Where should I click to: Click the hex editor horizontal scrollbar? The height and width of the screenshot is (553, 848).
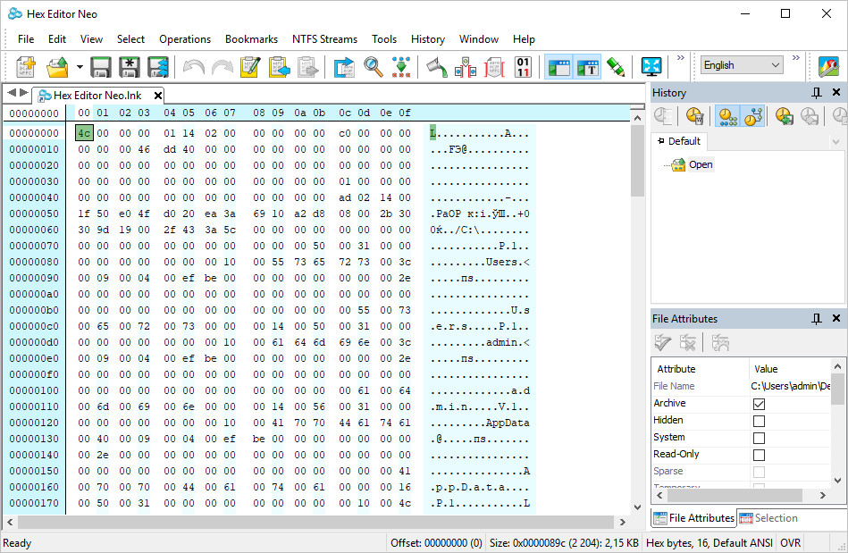pyautogui.click(x=315, y=522)
